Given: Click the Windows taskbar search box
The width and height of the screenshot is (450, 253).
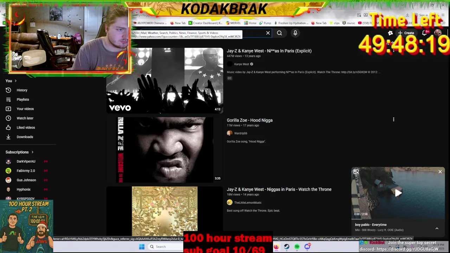Looking at the screenshot, I should click(165, 247).
